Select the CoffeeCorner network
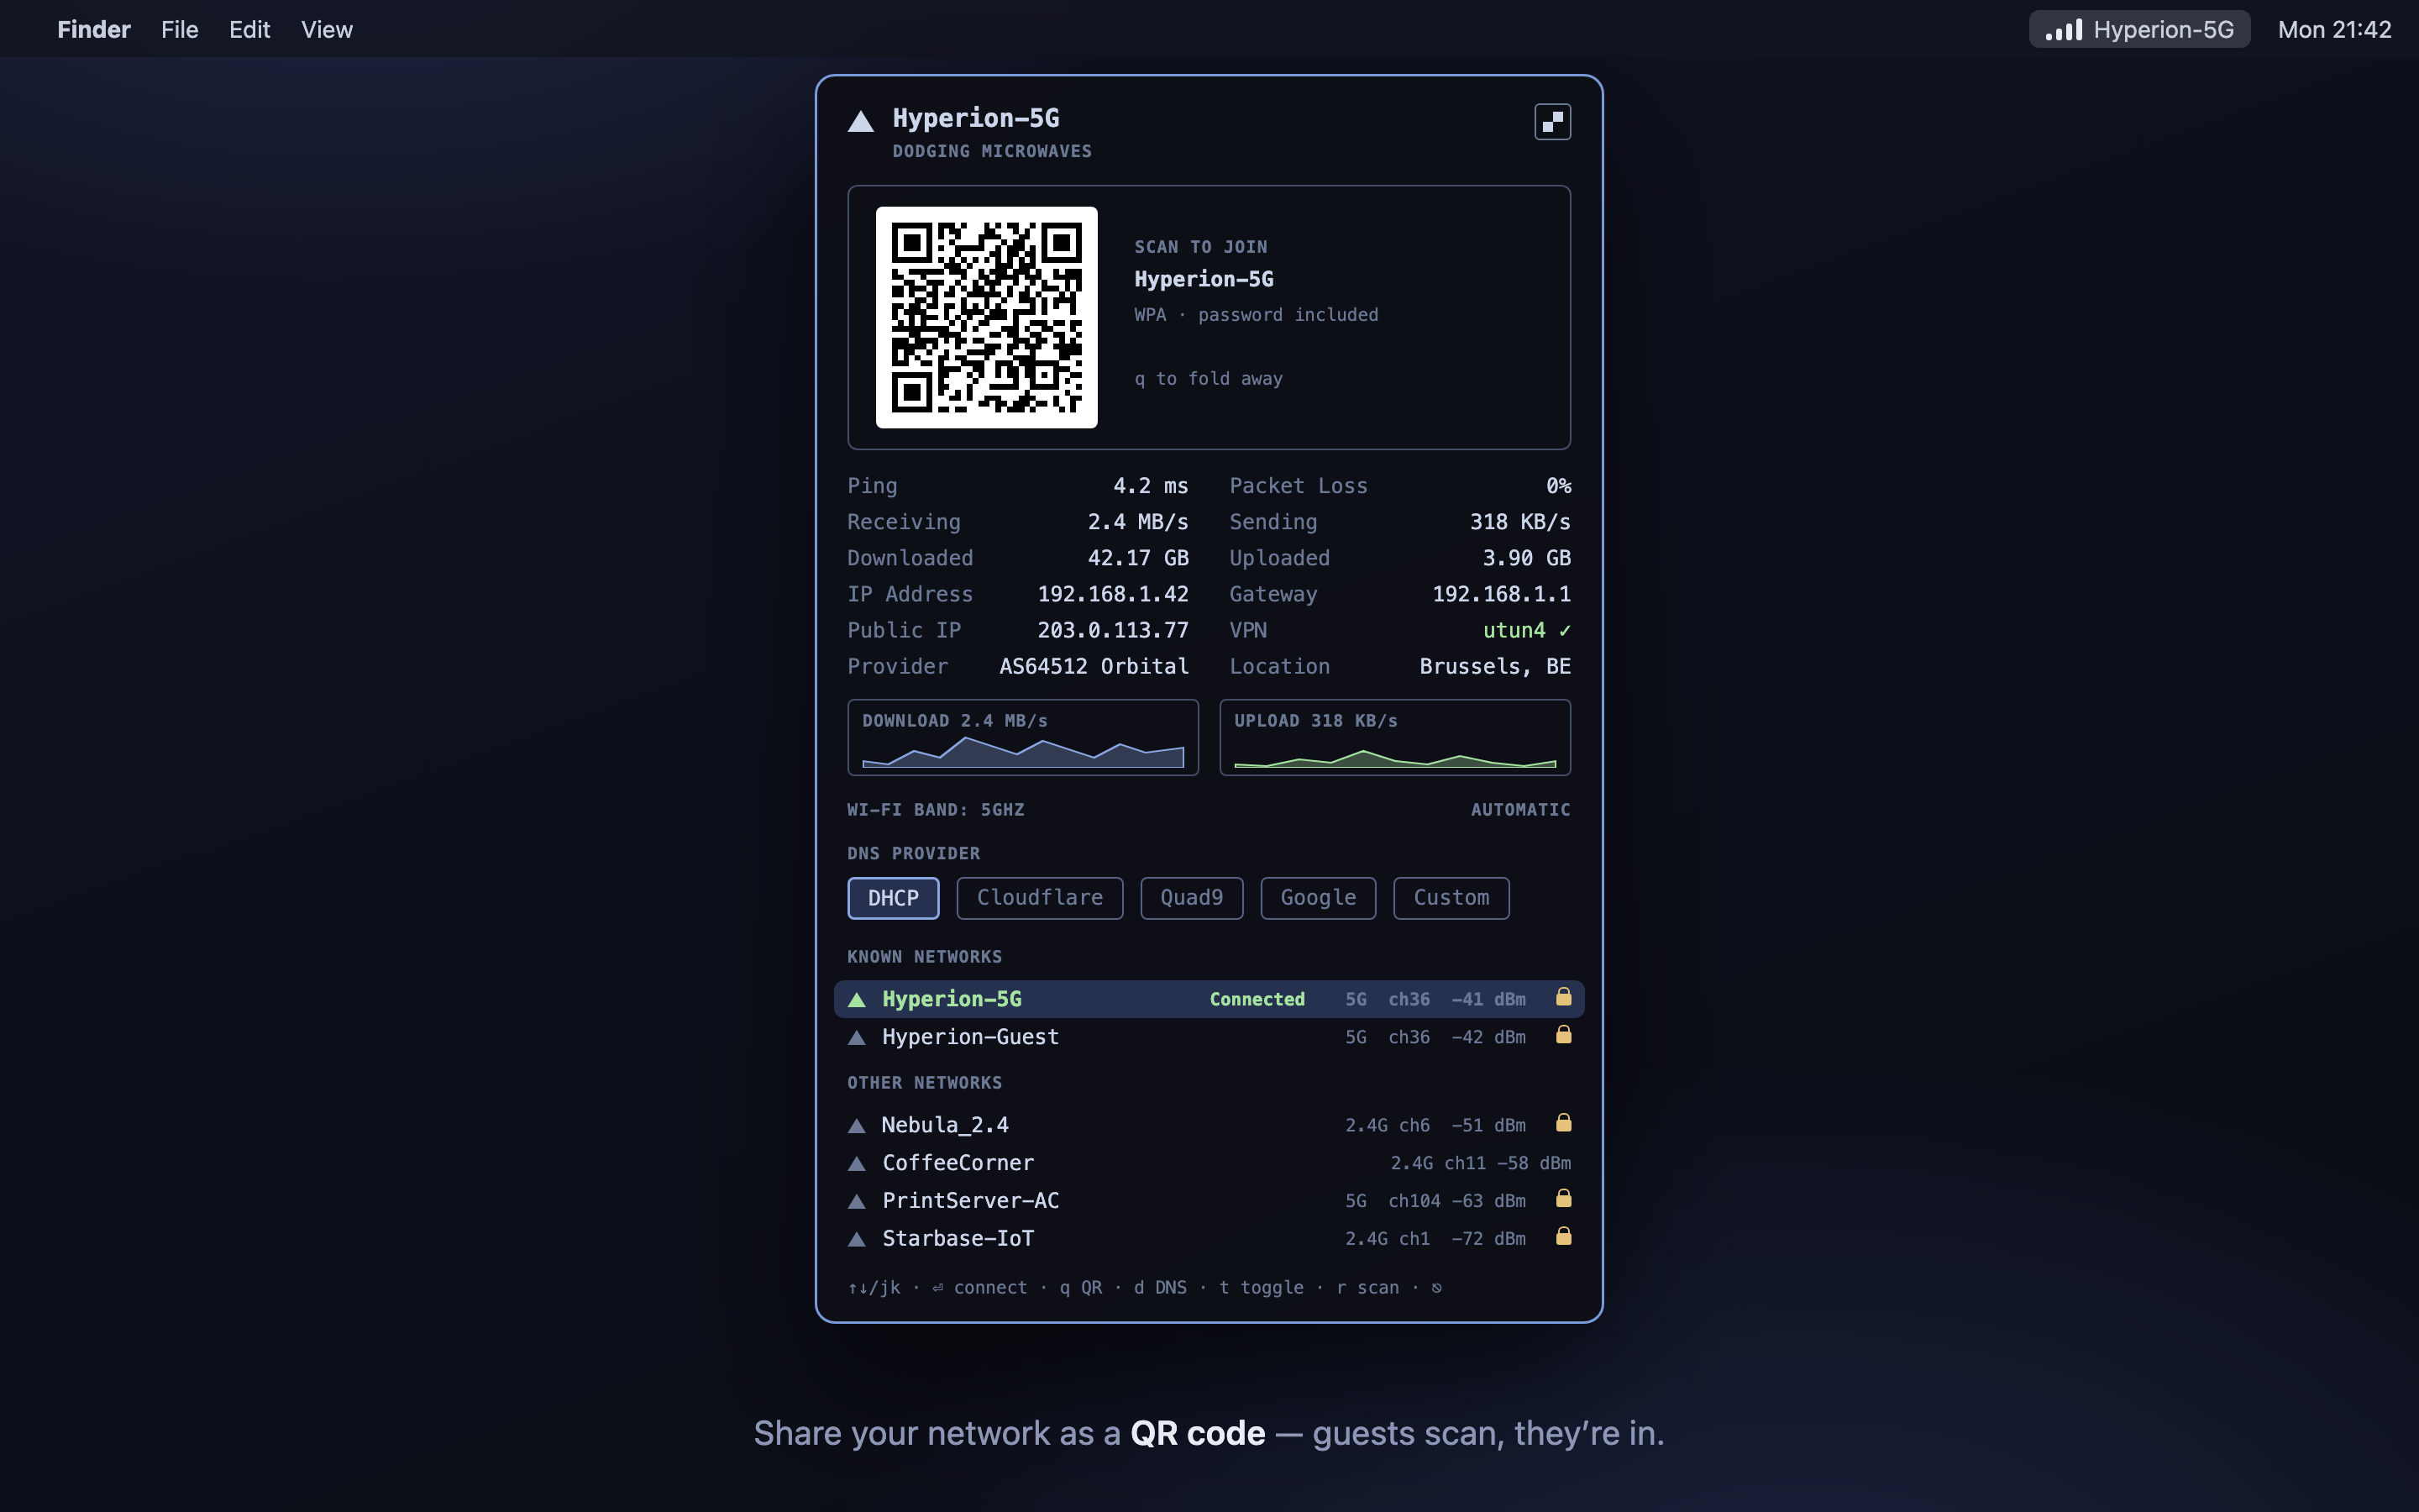This screenshot has width=2419, height=1512. click(x=1209, y=1163)
